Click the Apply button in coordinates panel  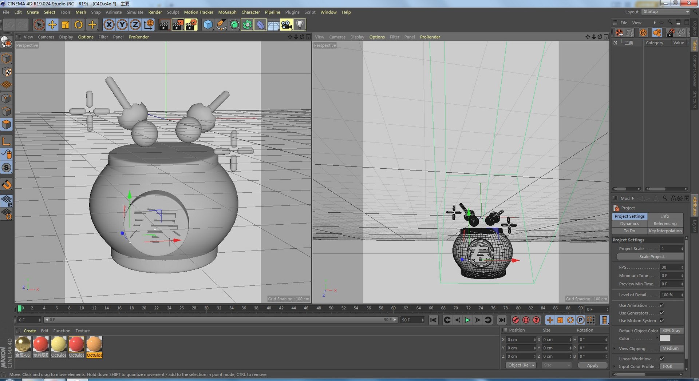coord(593,365)
